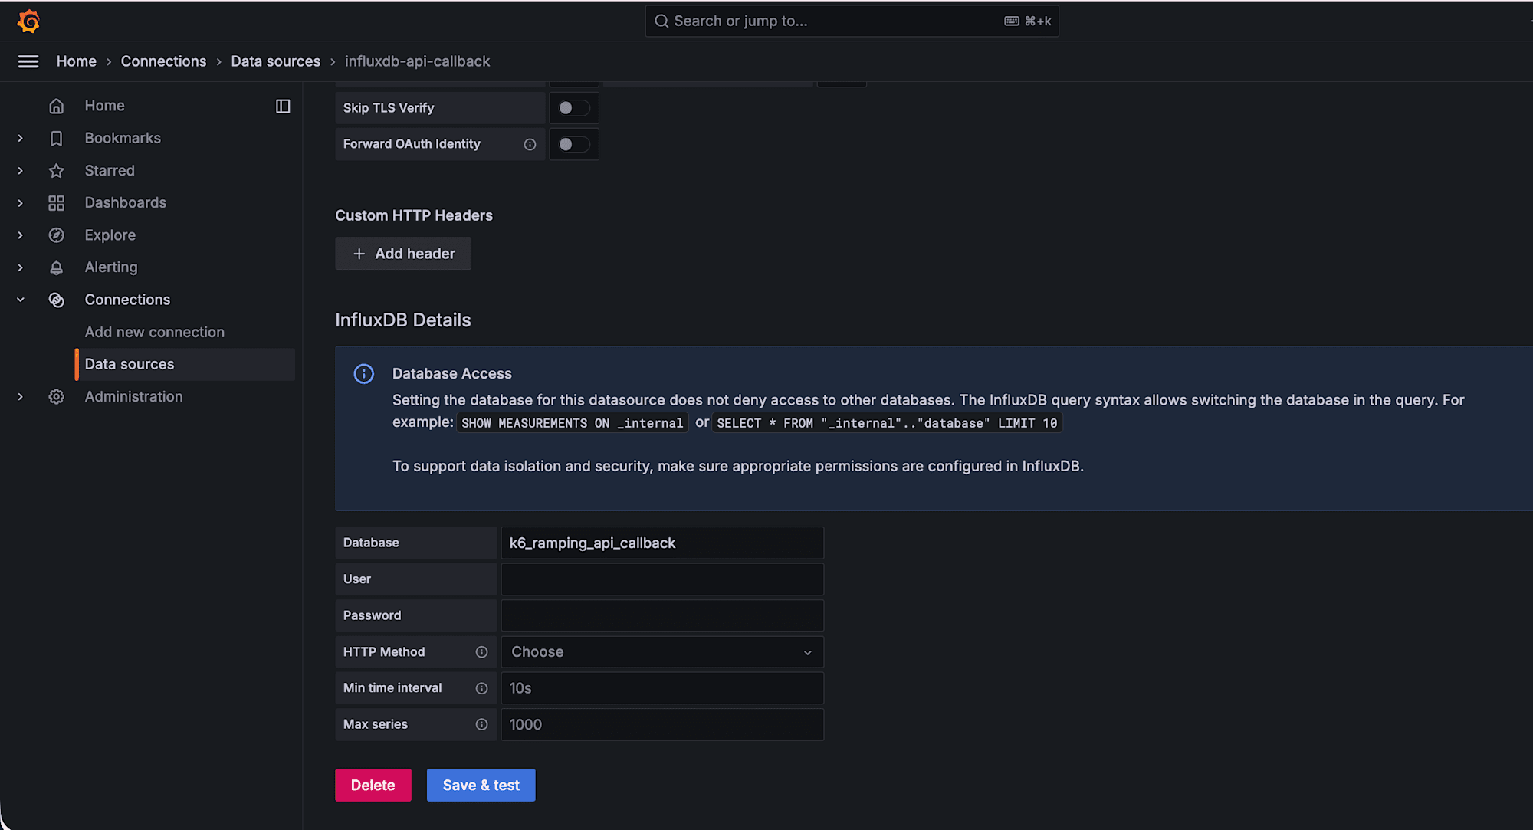The image size is (1533, 830).
Task: Click the HTTP Method info icon
Action: click(481, 652)
